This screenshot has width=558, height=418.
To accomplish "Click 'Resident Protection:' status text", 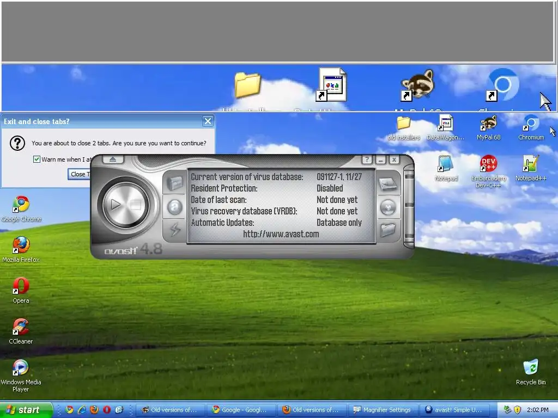I will [x=224, y=188].
